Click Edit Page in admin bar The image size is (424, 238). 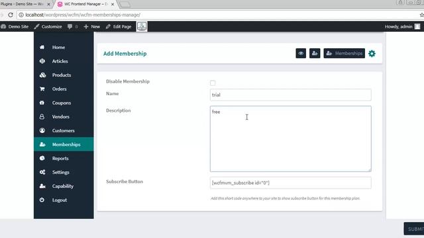119,26
